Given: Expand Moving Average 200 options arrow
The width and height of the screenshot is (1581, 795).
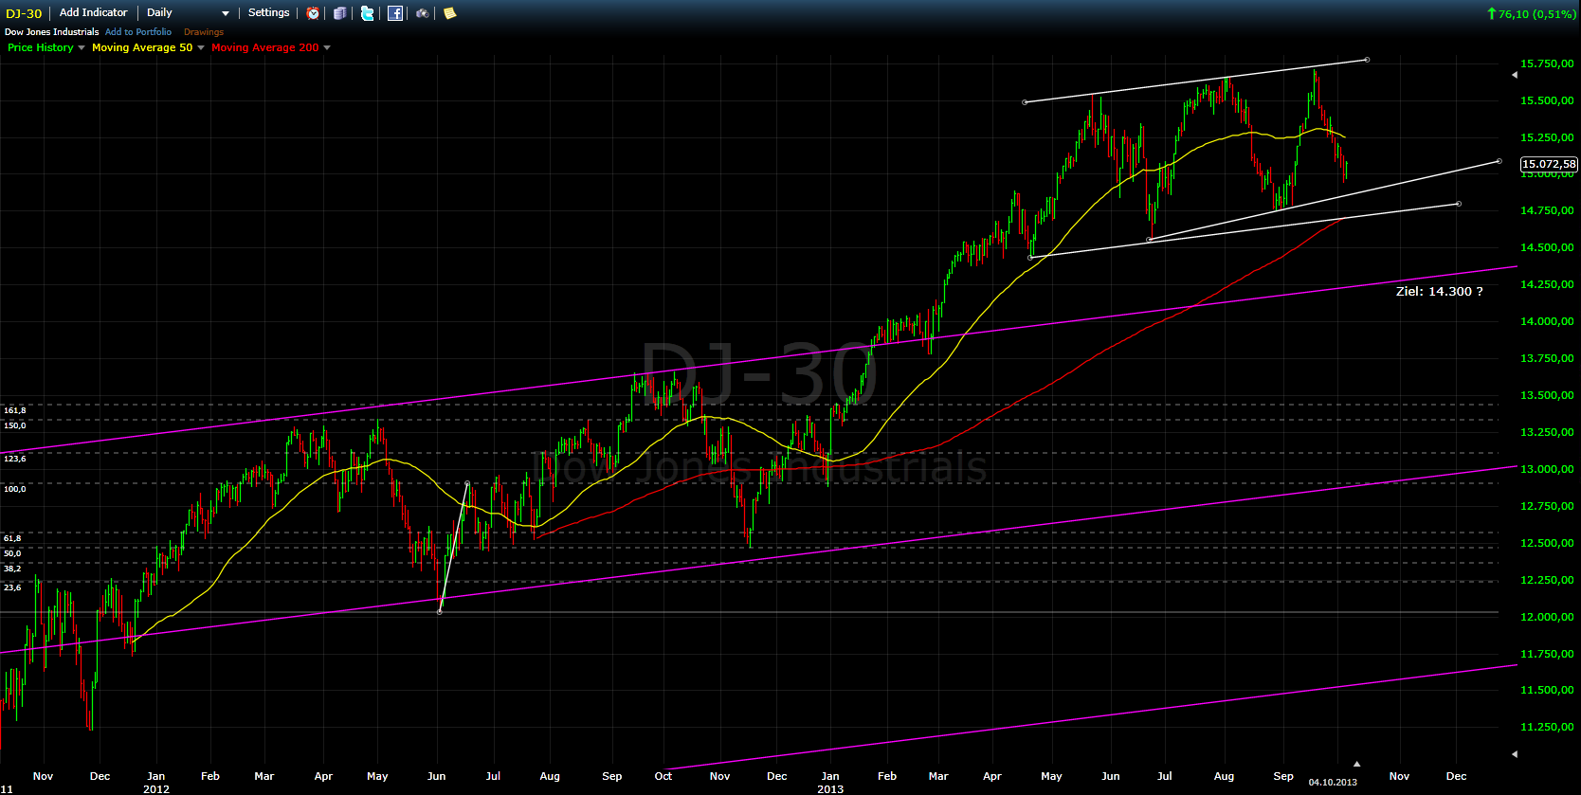Looking at the screenshot, I should pos(327,48).
